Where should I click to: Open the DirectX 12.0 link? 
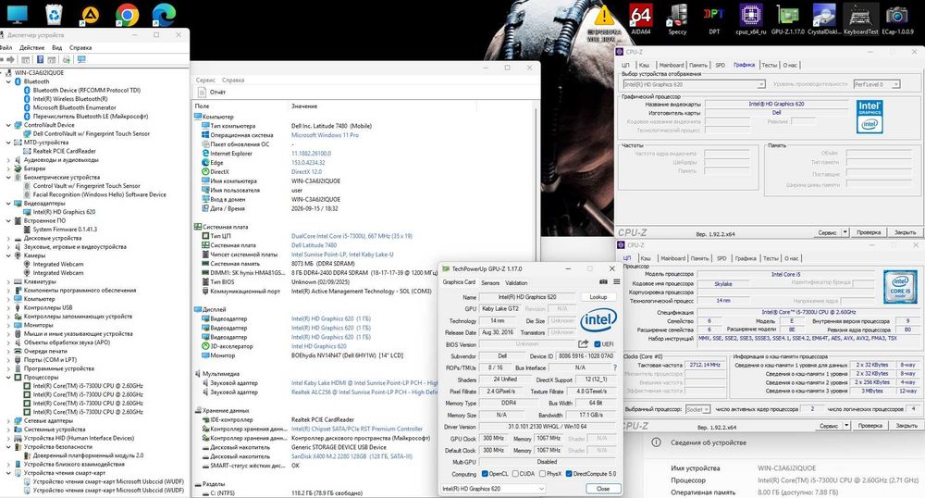click(307, 171)
